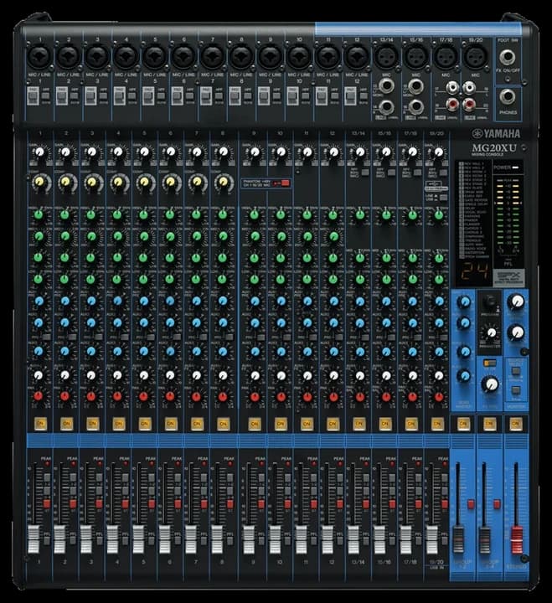
Task: Click the POWER indicator light
Action: click(x=515, y=167)
